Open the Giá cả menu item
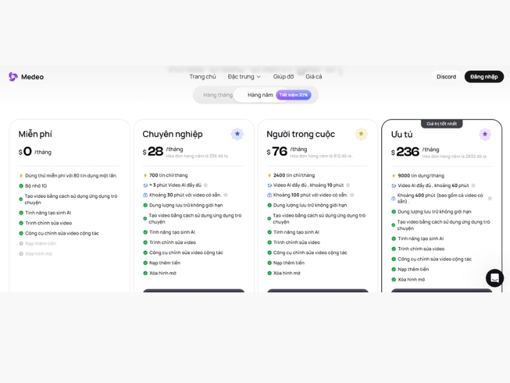510x383 pixels. pyautogui.click(x=313, y=77)
